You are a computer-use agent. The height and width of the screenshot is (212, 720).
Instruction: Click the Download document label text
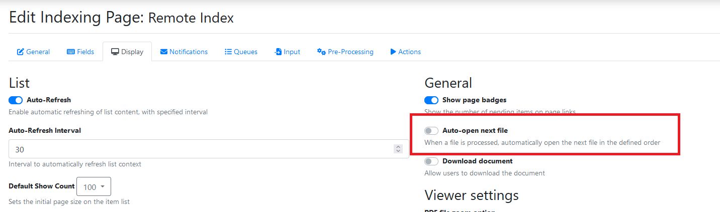(477, 161)
